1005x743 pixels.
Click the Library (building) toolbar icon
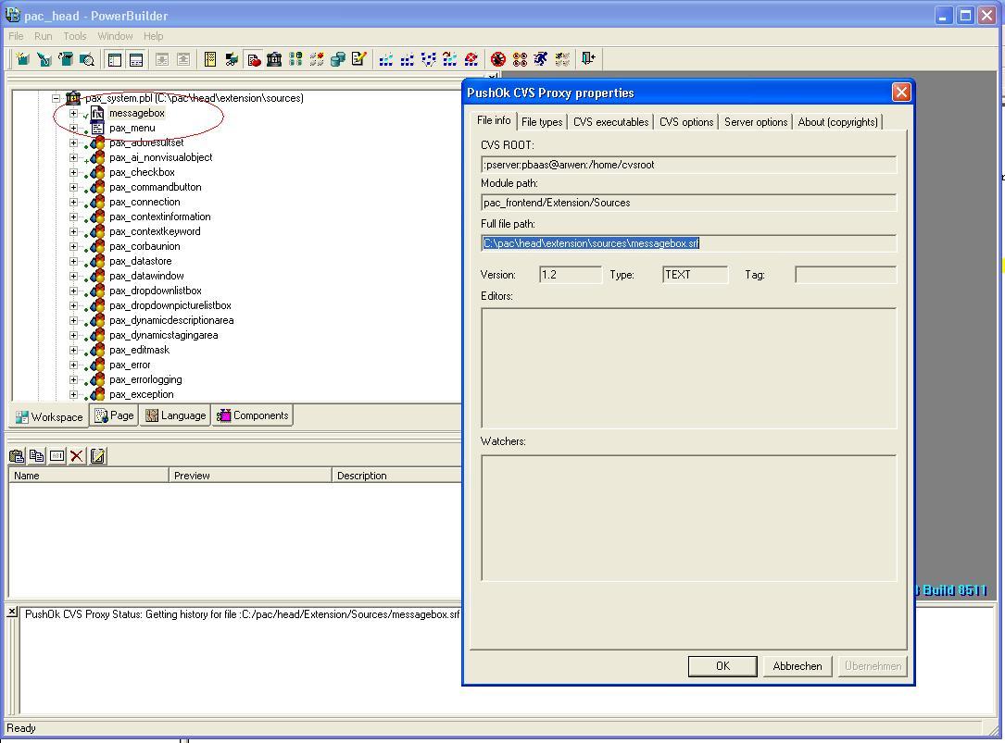tap(274, 59)
